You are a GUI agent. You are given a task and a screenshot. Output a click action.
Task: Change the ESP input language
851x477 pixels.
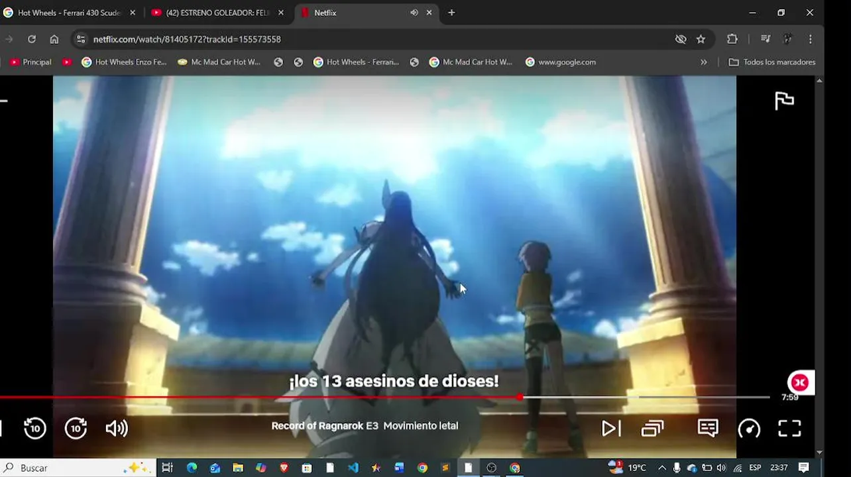[755, 468]
